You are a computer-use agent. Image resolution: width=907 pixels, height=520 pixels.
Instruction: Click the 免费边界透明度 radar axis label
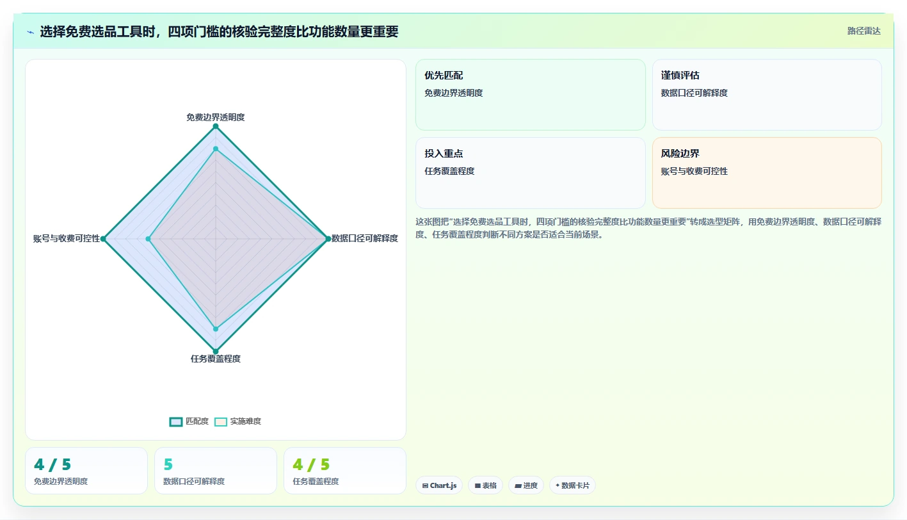216,117
